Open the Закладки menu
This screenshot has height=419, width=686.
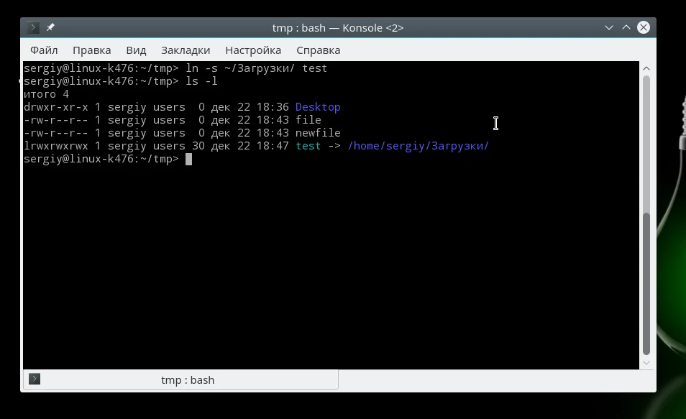click(186, 50)
